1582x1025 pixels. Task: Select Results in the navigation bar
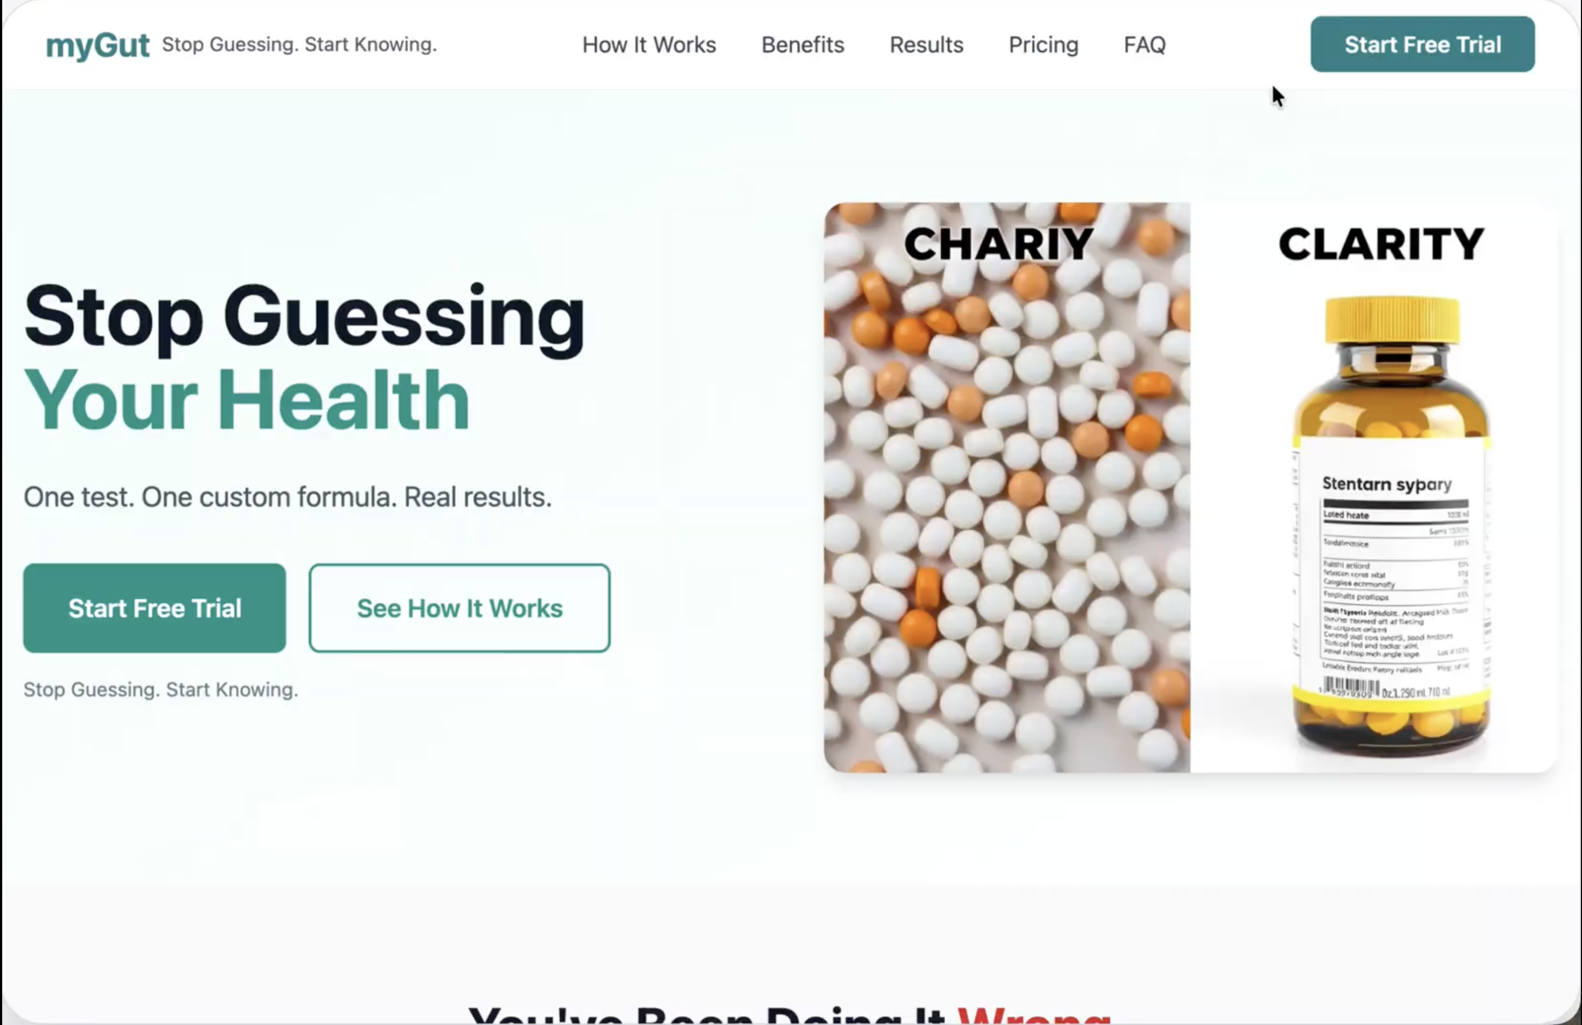(926, 44)
